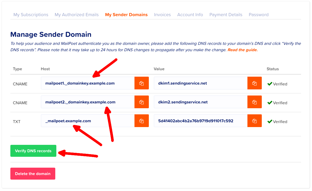
Task: Switch to the My Subscriptions tab
Action: click(x=31, y=15)
